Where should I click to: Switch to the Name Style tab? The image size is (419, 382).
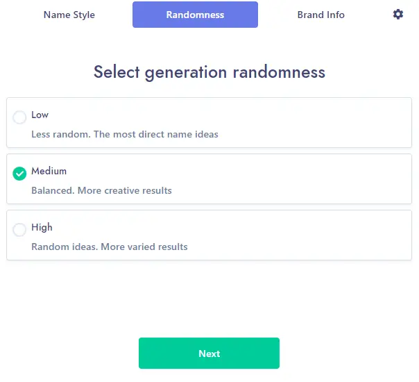[x=69, y=15]
